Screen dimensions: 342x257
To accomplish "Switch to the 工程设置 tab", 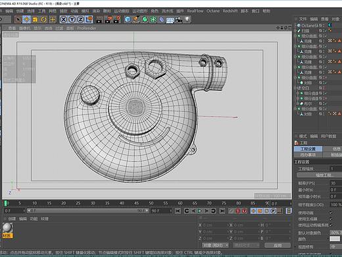I will 308,149.
